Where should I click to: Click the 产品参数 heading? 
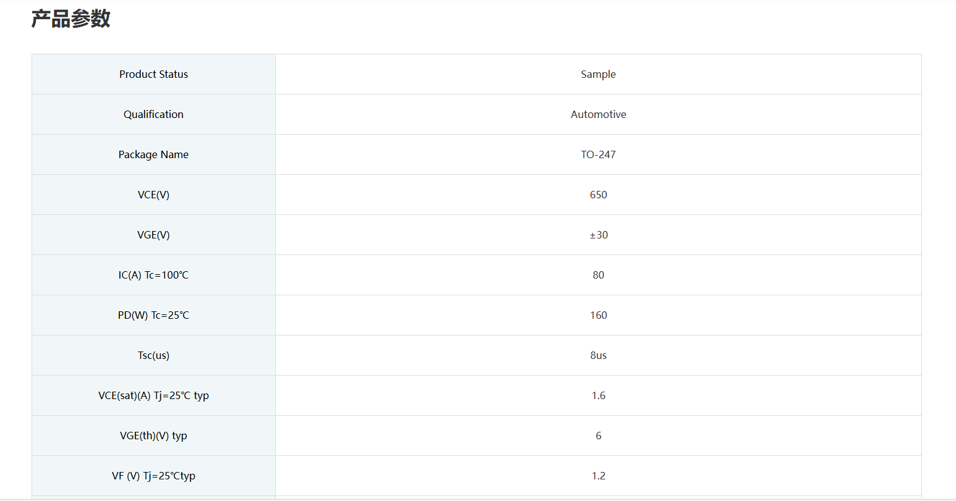point(71,19)
